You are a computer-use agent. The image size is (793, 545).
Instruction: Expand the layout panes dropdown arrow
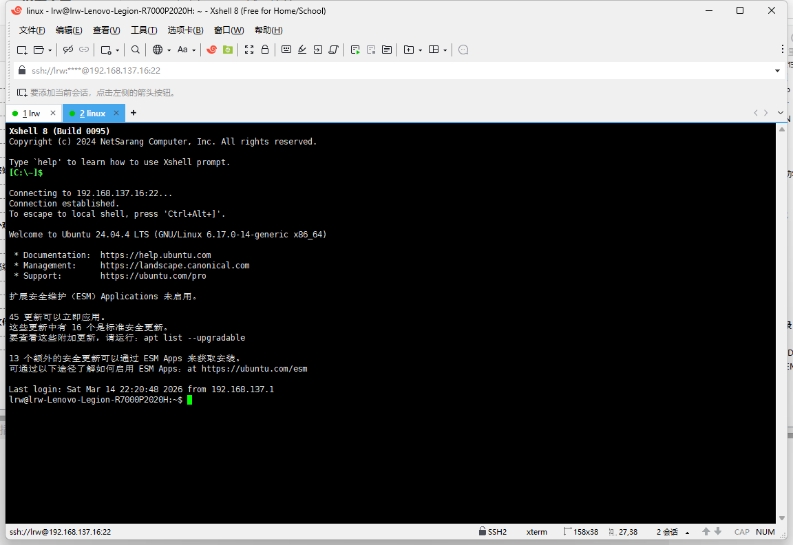(x=445, y=50)
